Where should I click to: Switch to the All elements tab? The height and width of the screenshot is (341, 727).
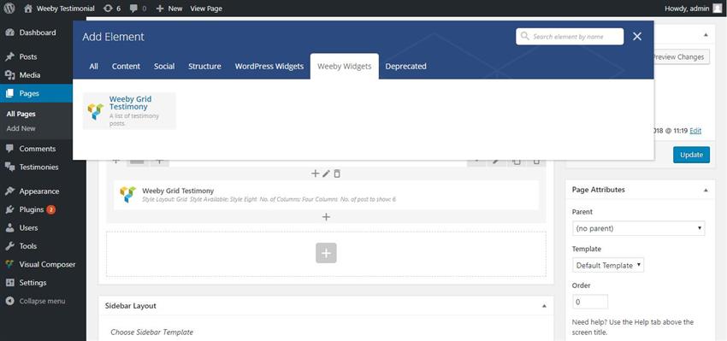pyautogui.click(x=94, y=67)
